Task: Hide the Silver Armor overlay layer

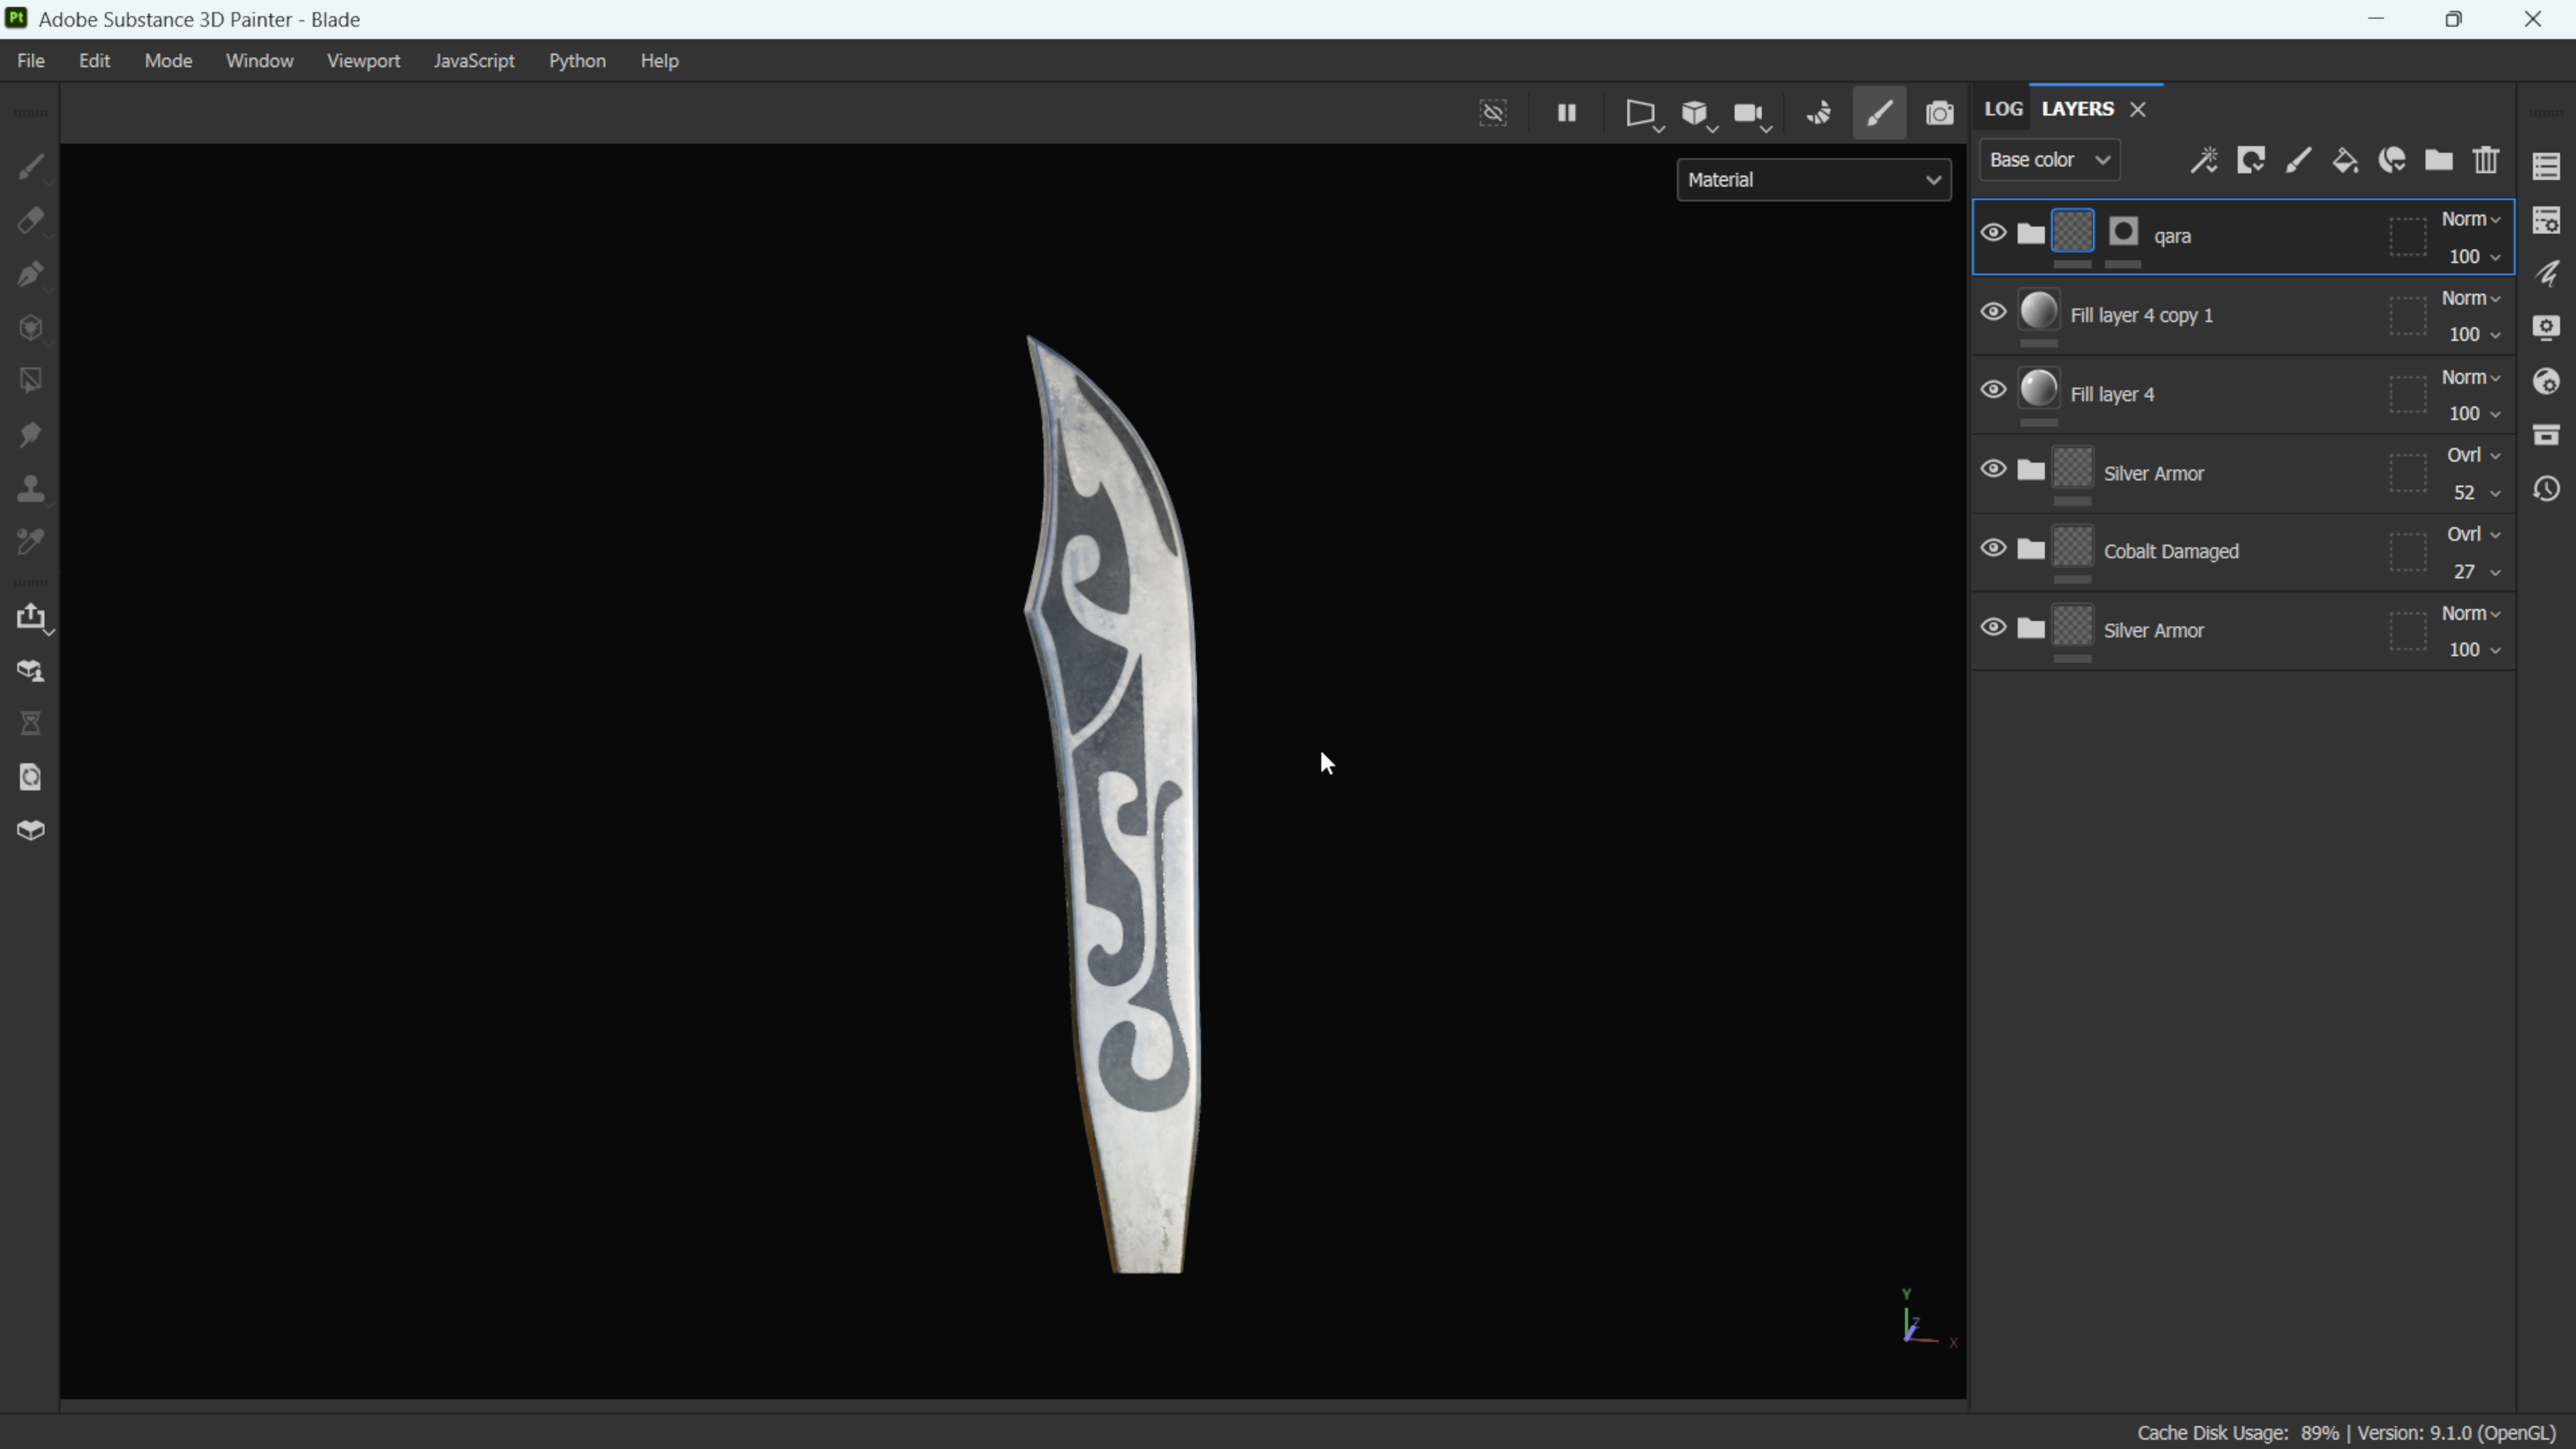Action: [1993, 469]
